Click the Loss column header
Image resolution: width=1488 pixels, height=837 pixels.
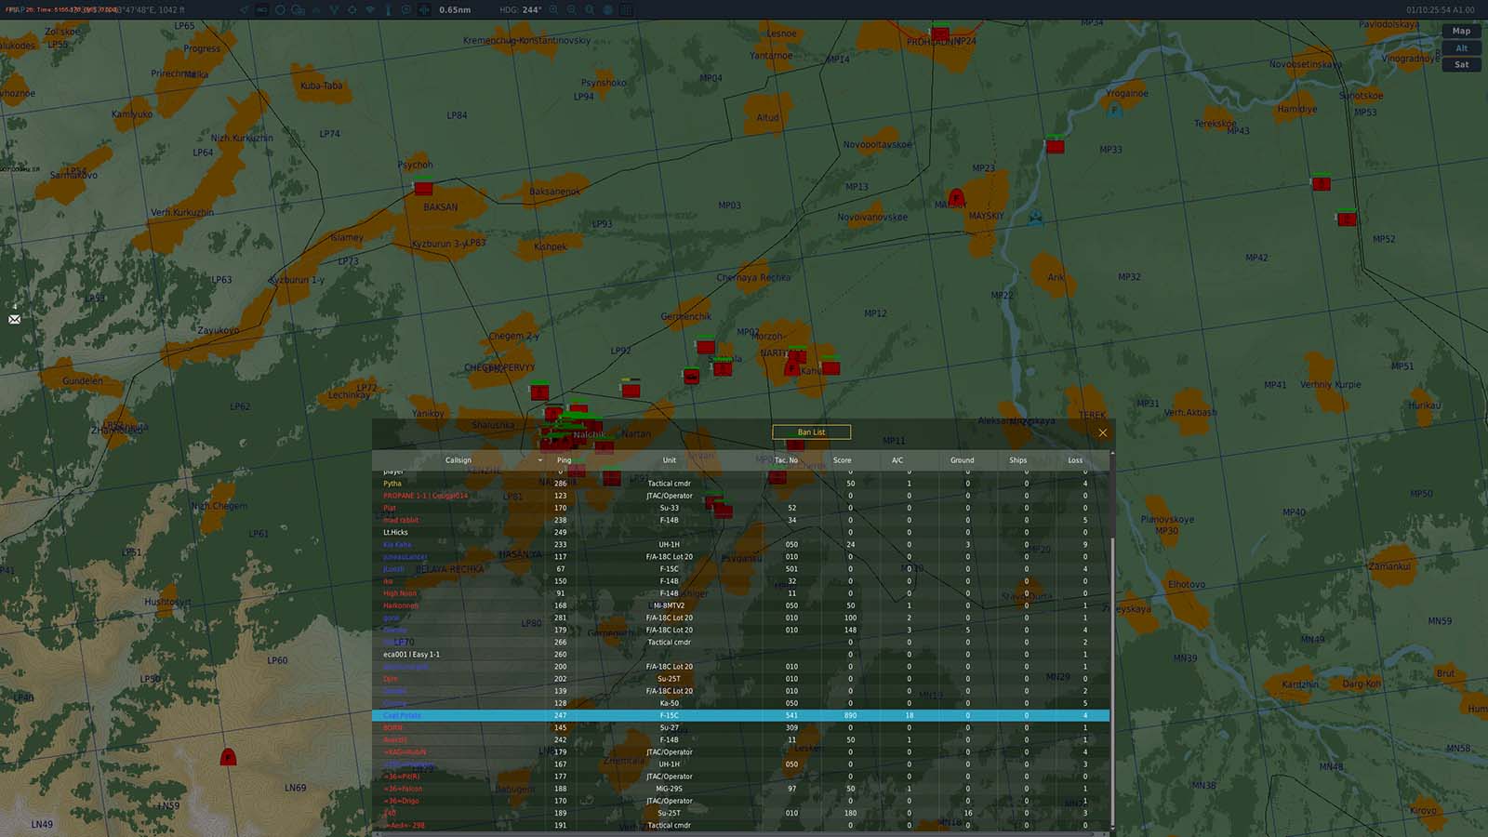(x=1075, y=460)
